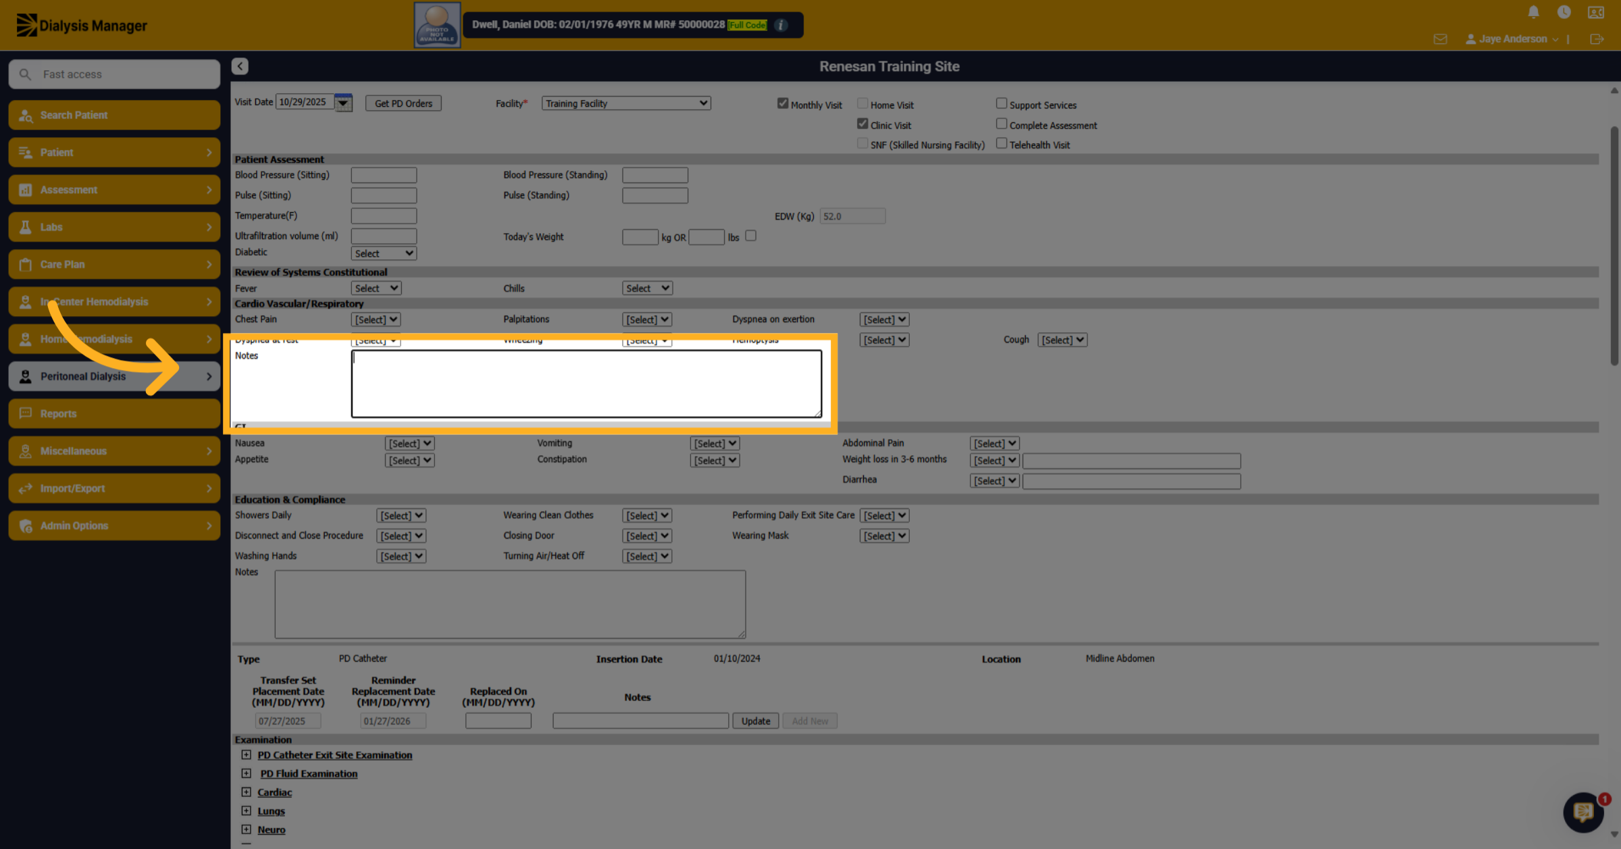Viewport: 1621px width, 849px height.
Task: Open the Reports sidebar menu
Action: [x=114, y=413]
